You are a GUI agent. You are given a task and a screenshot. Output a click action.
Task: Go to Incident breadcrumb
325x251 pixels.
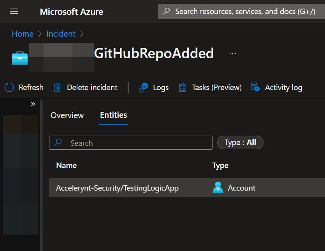pos(61,34)
